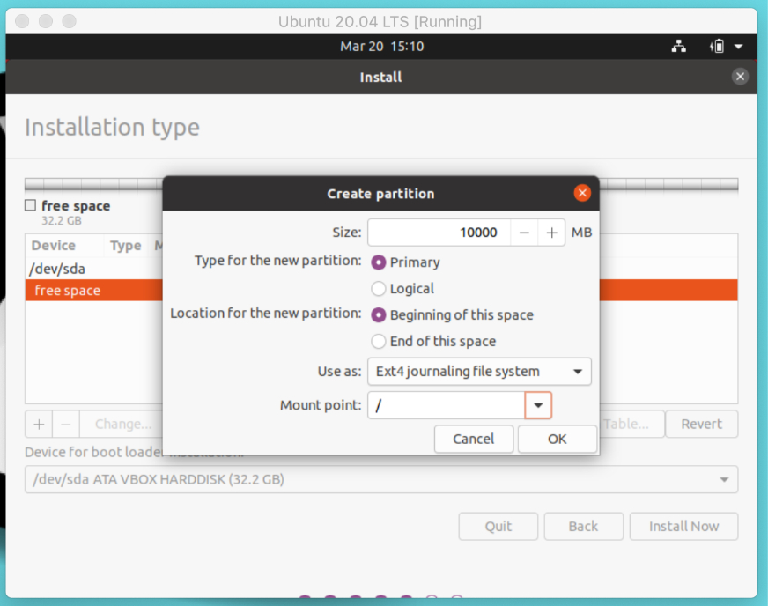Image resolution: width=768 pixels, height=606 pixels.
Task: Click the Mount point text field
Action: click(x=447, y=405)
